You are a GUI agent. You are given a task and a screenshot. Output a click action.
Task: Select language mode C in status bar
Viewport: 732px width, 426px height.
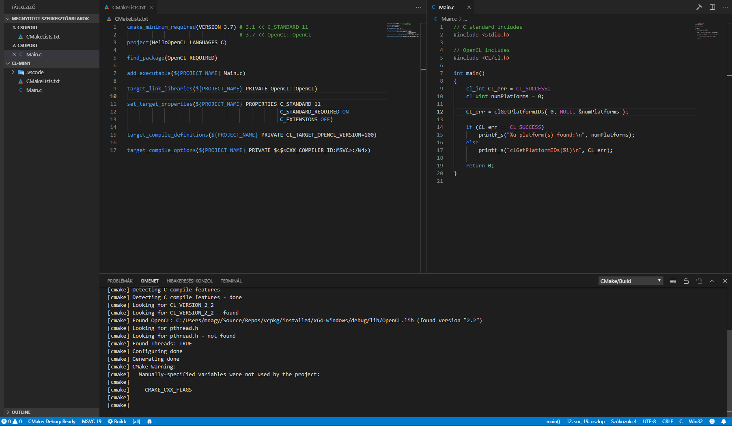tap(681, 422)
